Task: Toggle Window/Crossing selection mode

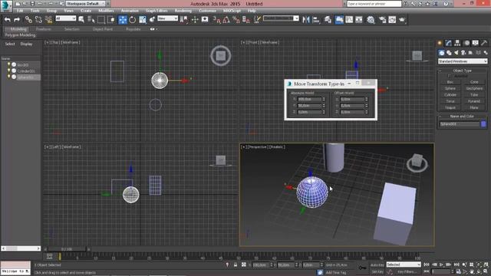Action: (111, 20)
